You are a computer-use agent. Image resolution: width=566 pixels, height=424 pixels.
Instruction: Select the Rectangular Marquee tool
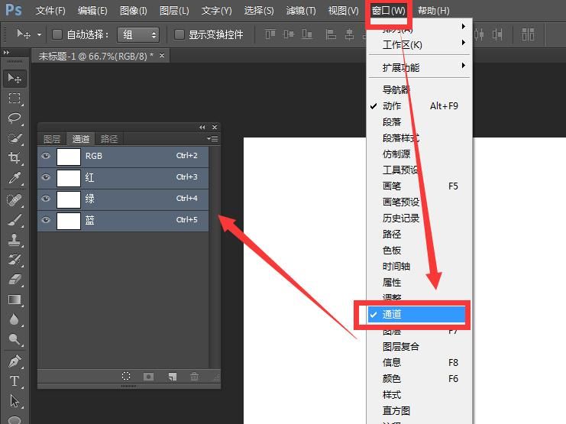click(15, 99)
